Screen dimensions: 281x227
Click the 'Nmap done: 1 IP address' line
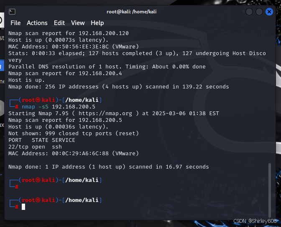pyautogui.click(x=109, y=167)
